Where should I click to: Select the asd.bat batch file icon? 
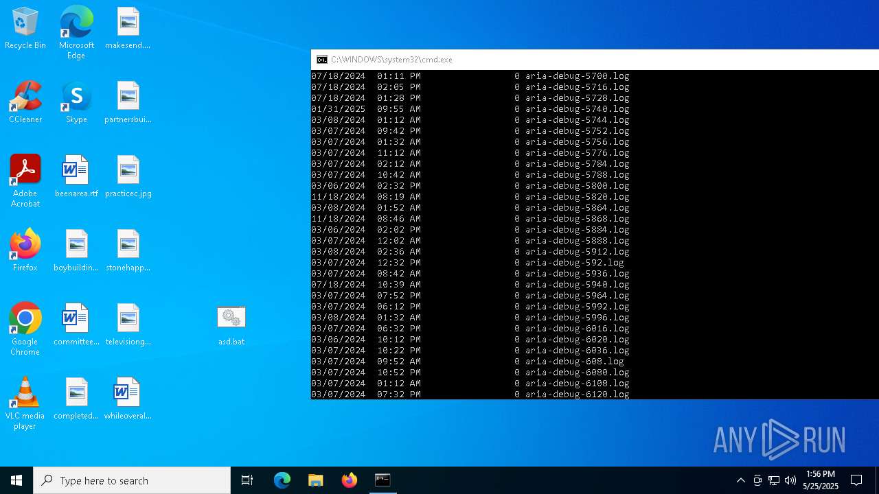pos(231,325)
